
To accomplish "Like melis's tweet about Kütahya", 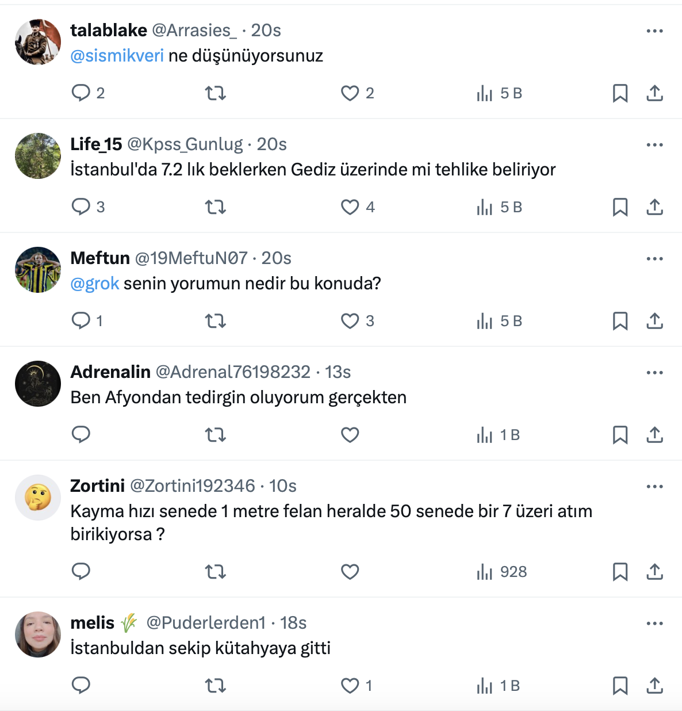I will 350,685.
